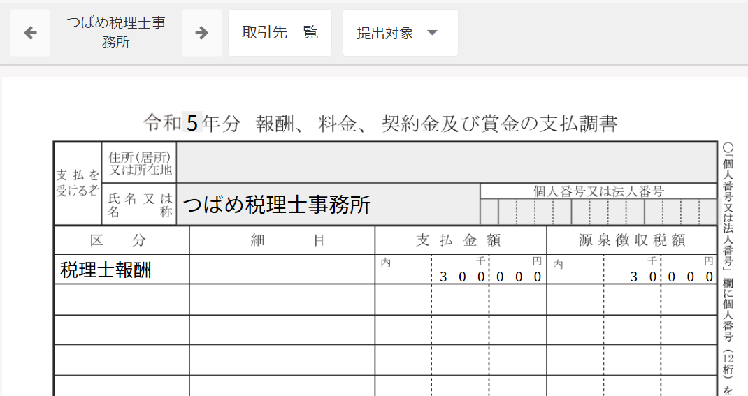Click the 氏名又は名称 label

point(139,205)
